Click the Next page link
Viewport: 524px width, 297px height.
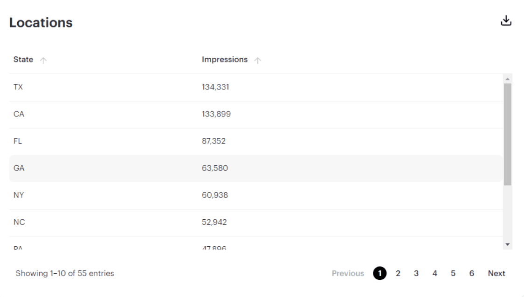point(496,273)
